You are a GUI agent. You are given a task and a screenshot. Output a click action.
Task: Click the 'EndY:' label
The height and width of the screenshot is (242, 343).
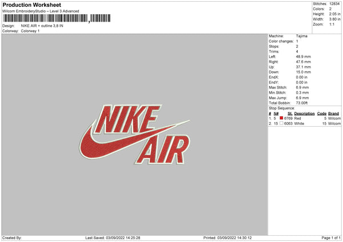click(x=274, y=83)
